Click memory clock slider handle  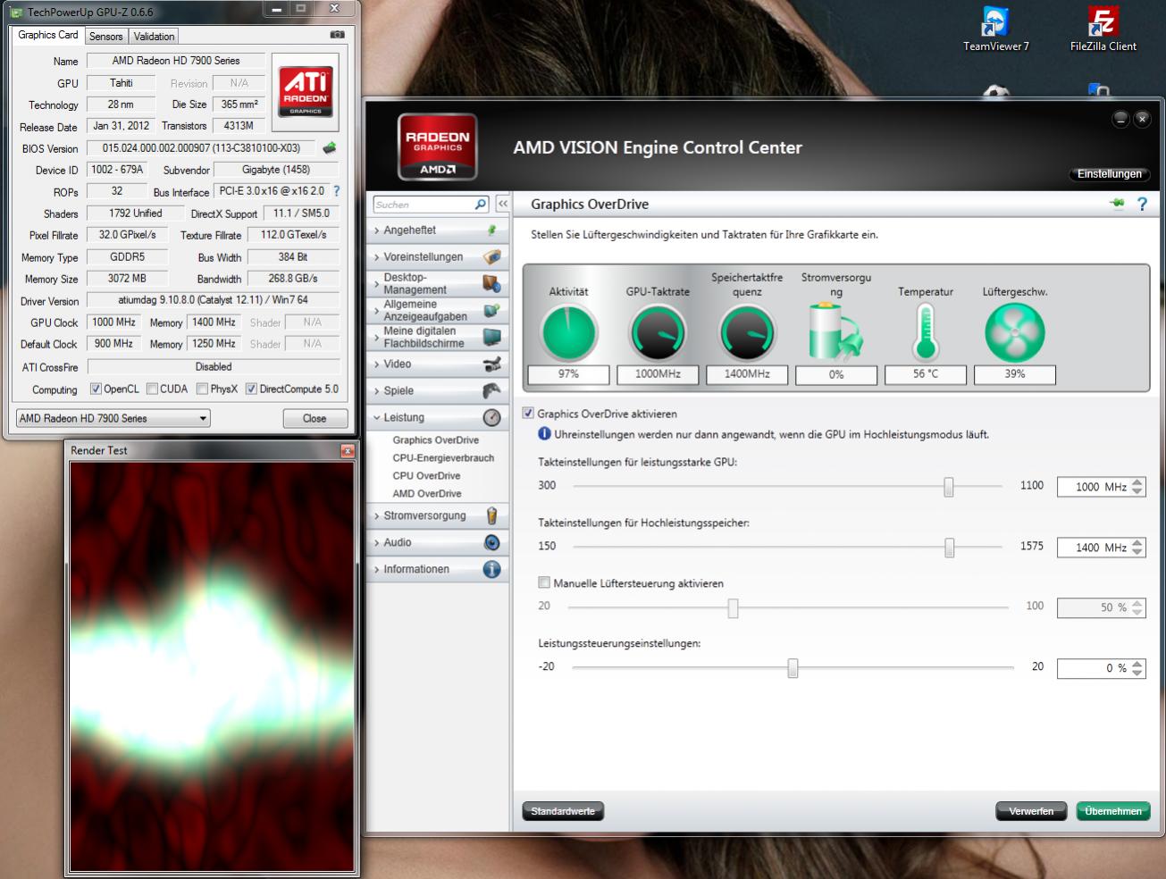coord(949,548)
